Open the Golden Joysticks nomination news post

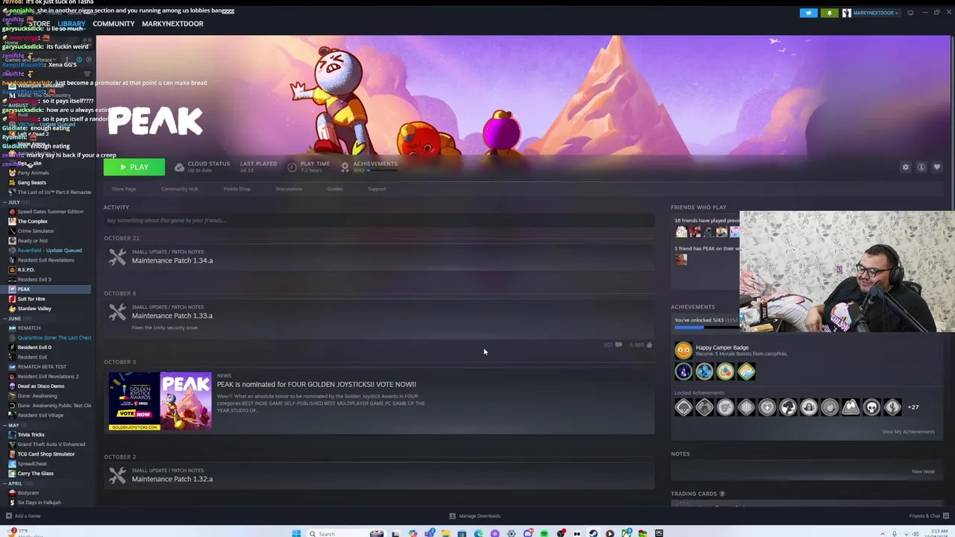[316, 384]
